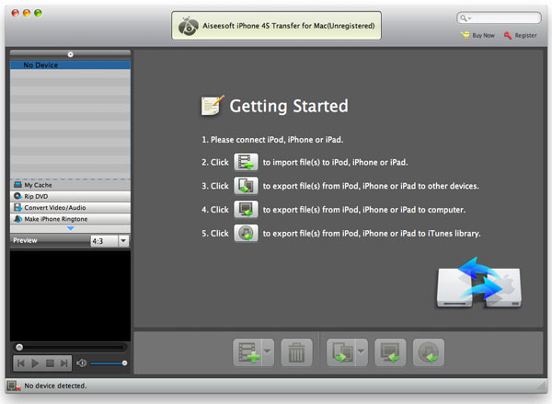
Task: Click the import files toolbar icon
Action: [x=246, y=352]
